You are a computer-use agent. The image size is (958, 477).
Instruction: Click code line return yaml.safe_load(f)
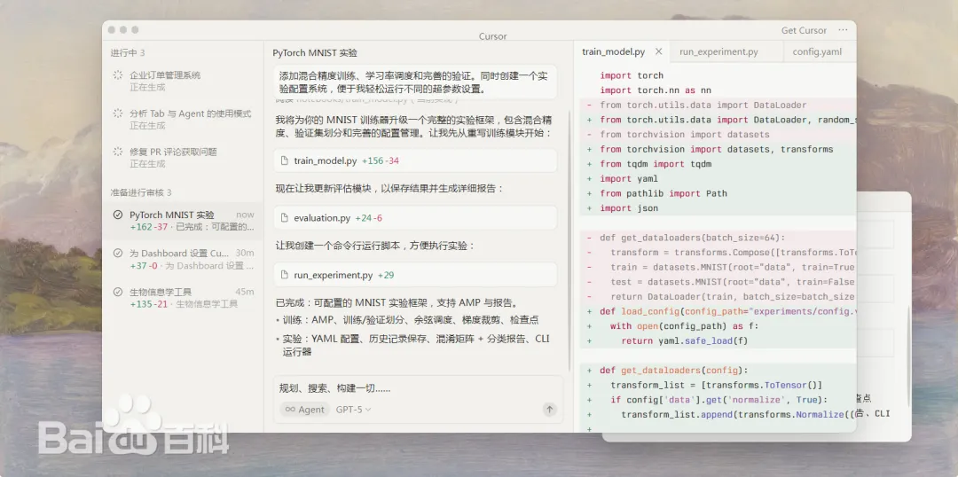click(x=684, y=340)
